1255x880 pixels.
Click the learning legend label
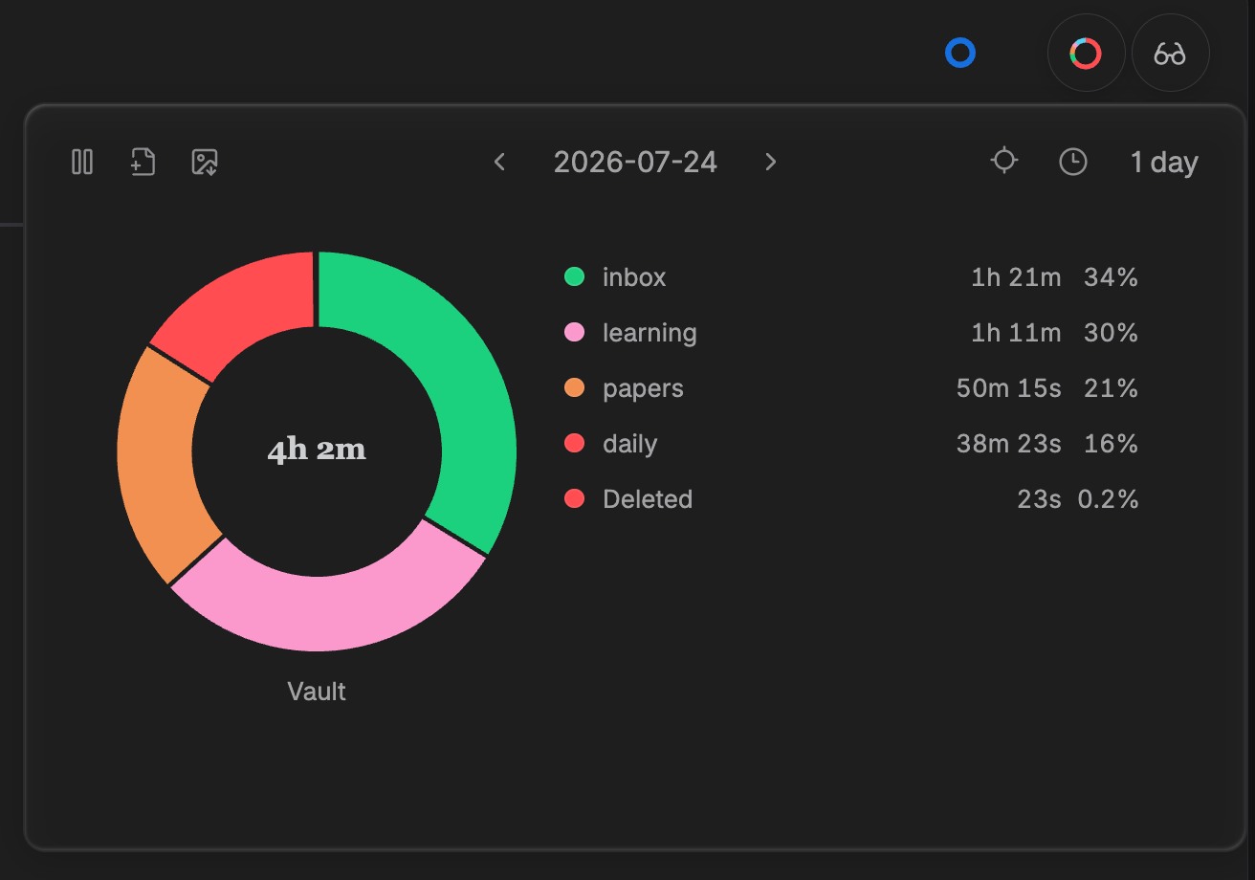[x=650, y=333]
